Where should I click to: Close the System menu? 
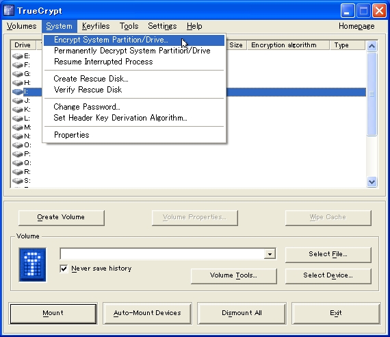point(60,26)
